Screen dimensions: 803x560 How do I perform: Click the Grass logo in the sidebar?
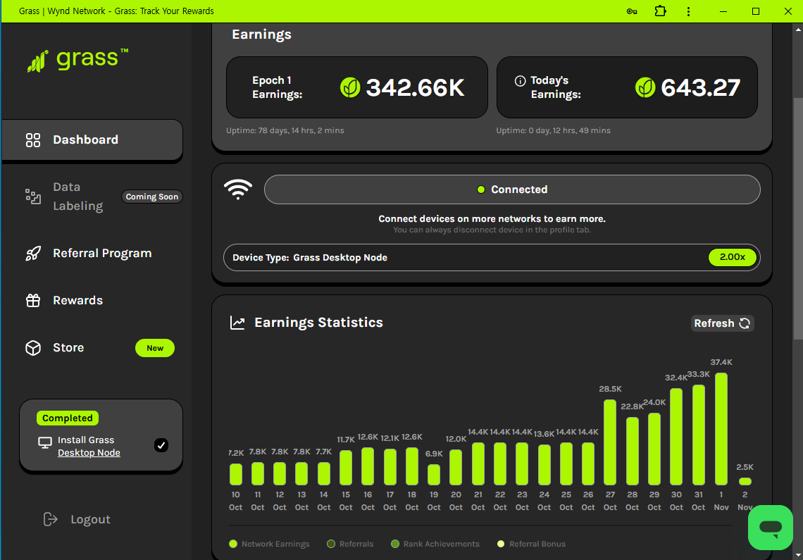pyautogui.click(x=77, y=61)
